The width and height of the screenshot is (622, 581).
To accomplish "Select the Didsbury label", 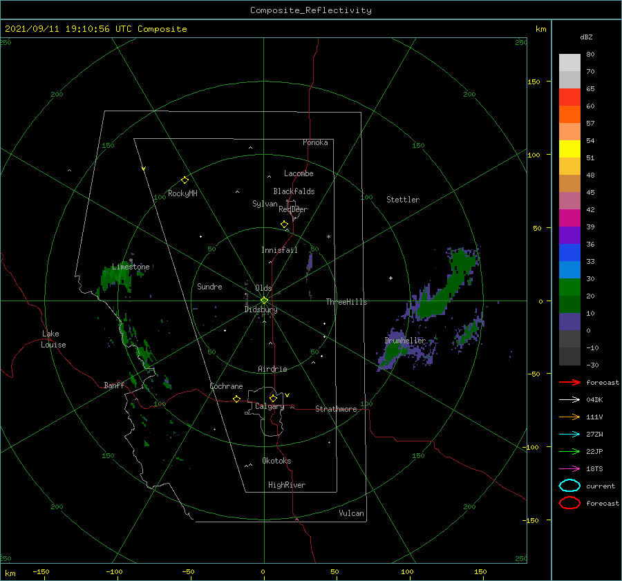I will tap(261, 309).
